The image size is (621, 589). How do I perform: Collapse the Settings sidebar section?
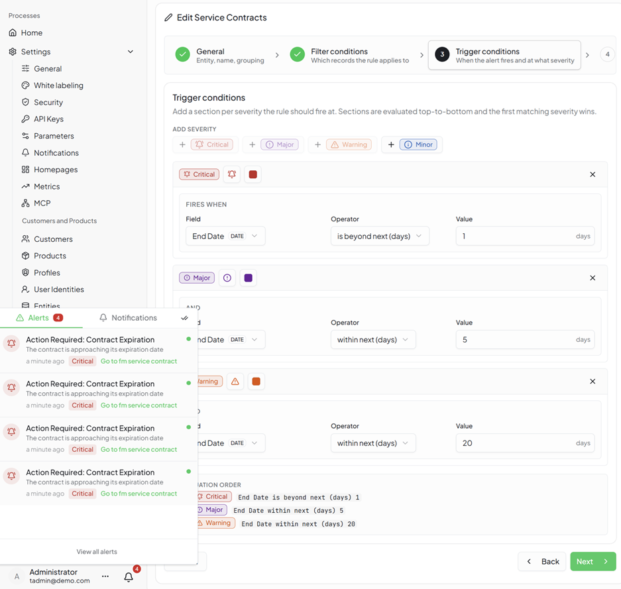pos(131,52)
